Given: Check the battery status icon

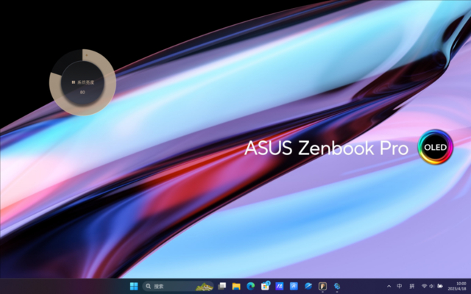Looking at the screenshot, I should tap(440, 286).
